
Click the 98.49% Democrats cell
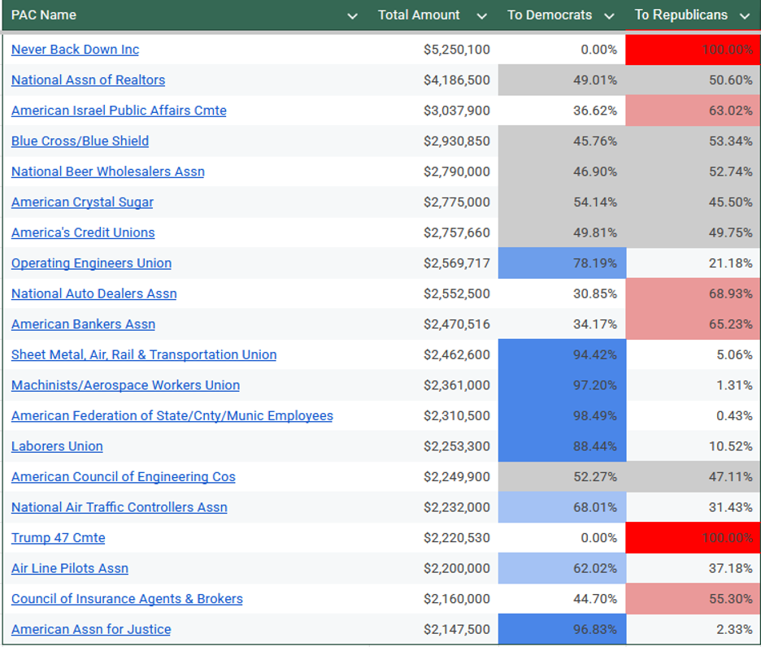tap(562, 416)
